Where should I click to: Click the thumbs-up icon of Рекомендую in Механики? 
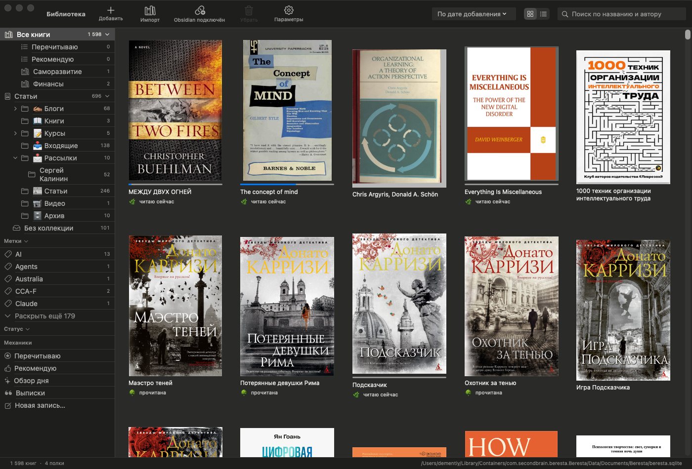[x=8, y=368]
